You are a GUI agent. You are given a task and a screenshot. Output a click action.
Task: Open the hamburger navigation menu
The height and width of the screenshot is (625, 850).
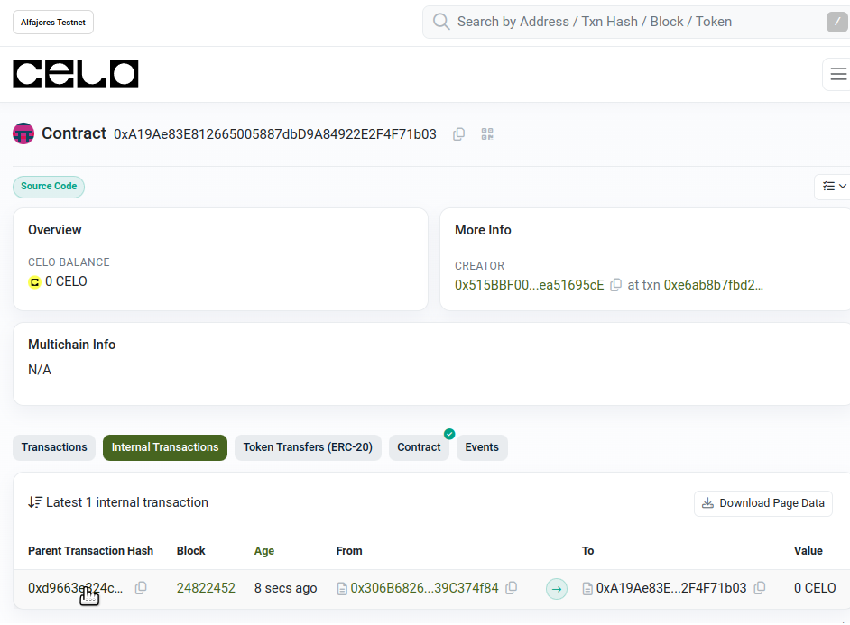[x=838, y=74]
